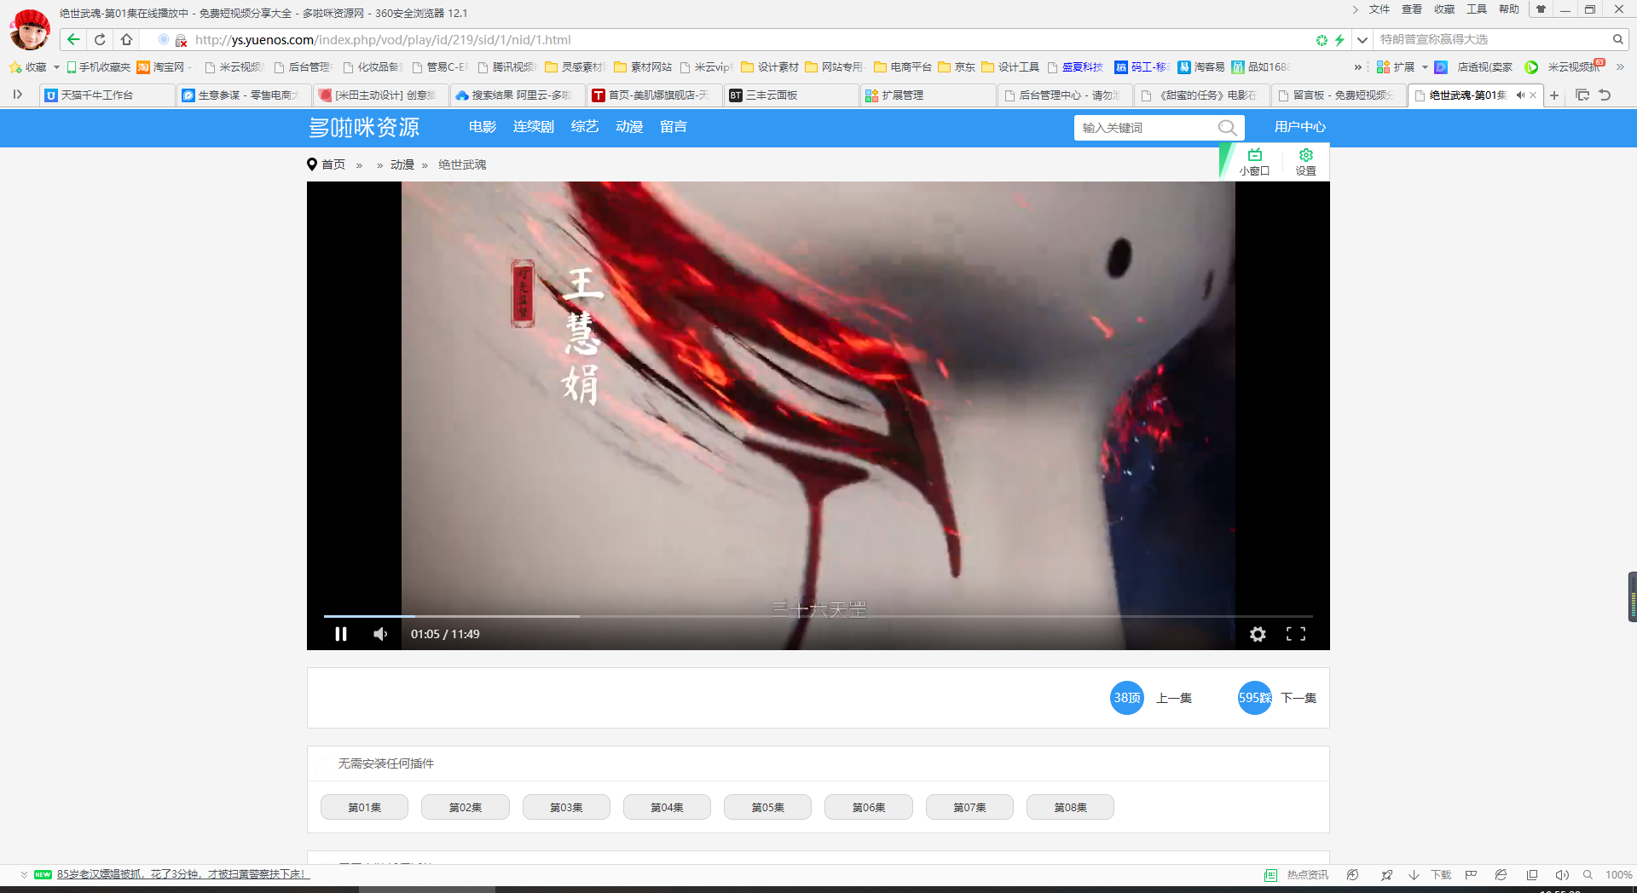The width and height of the screenshot is (1637, 893).
Task: Click 动漫 in breadcrumb
Action: (x=402, y=164)
